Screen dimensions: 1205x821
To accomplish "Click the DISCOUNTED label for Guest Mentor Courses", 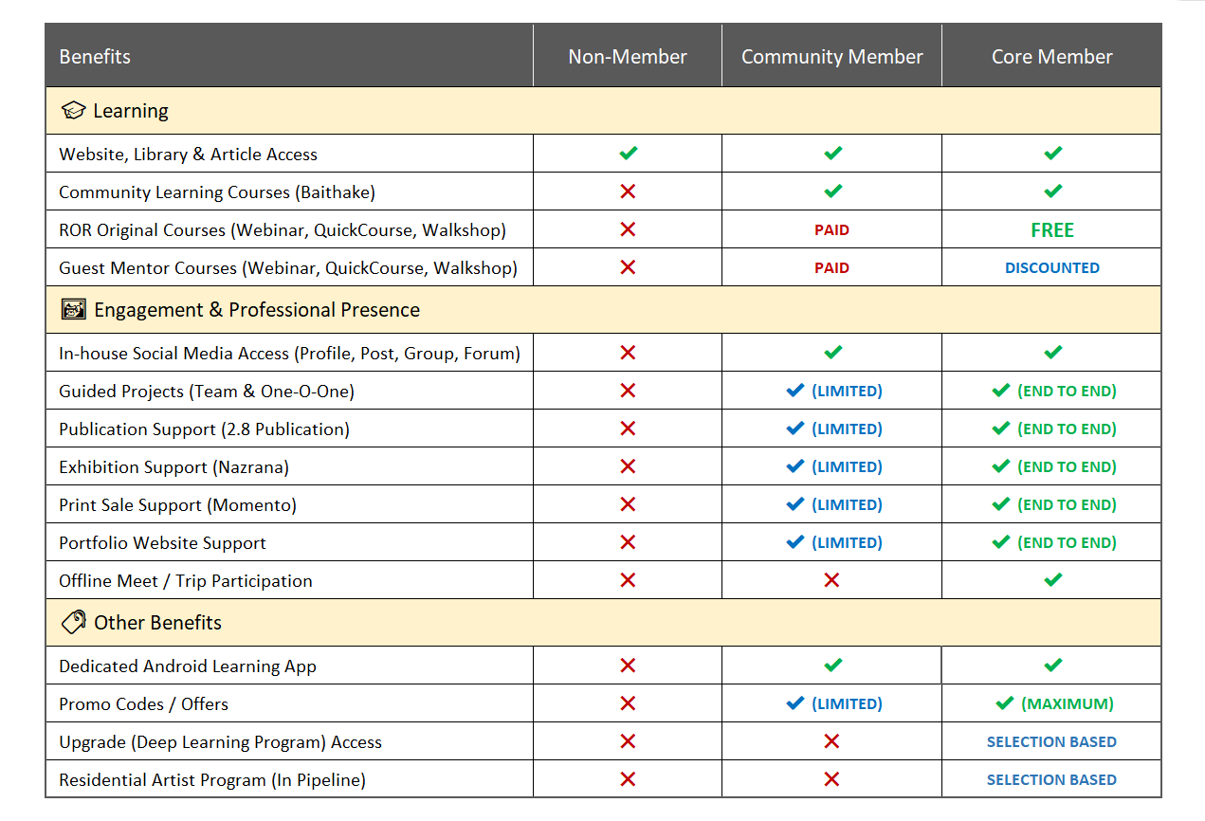I will [1052, 268].
